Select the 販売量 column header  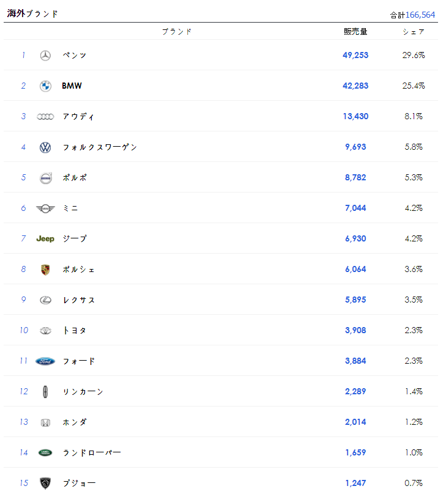click(x=355, y=32)
